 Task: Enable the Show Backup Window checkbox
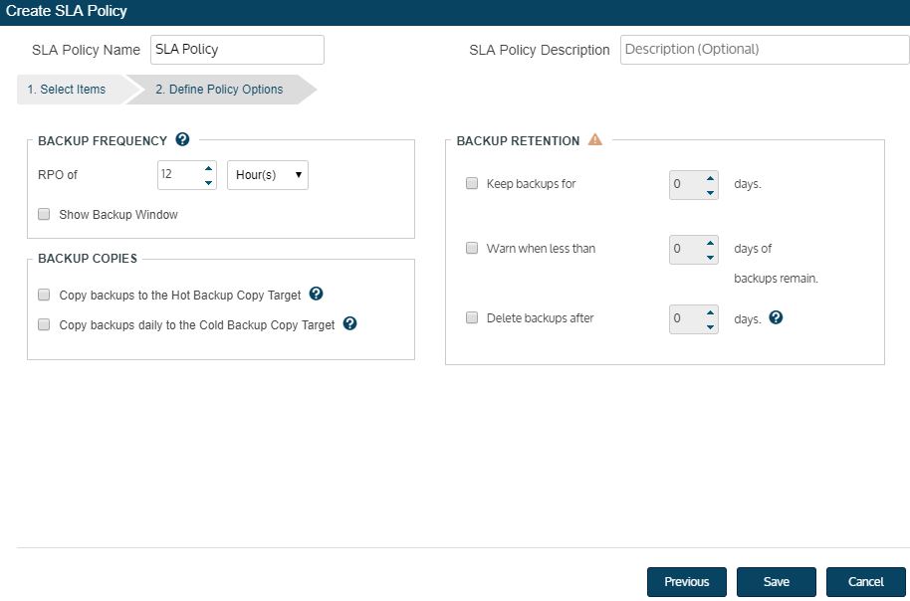coord(44,214)
